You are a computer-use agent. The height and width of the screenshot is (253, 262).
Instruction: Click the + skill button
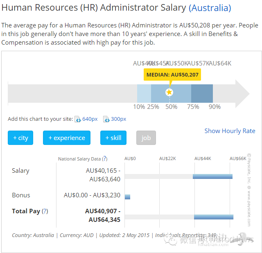113,138
